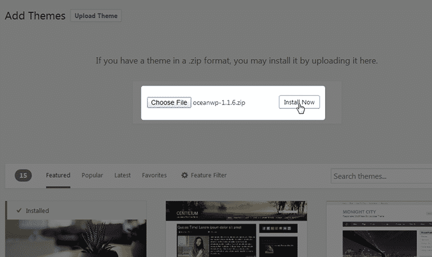432x257 pixels.
Task: Select the oceanwp-1.1.6.zip file name text
Action: (219, 102)
